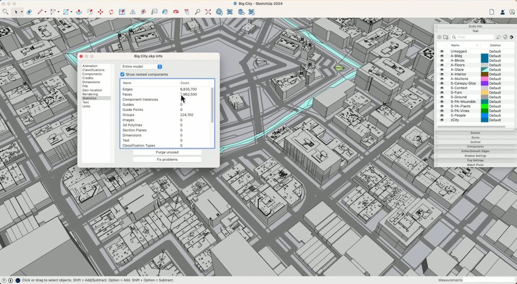Select Units in Model Info list
Screen dimensions: 517x284
coord(86,106)
